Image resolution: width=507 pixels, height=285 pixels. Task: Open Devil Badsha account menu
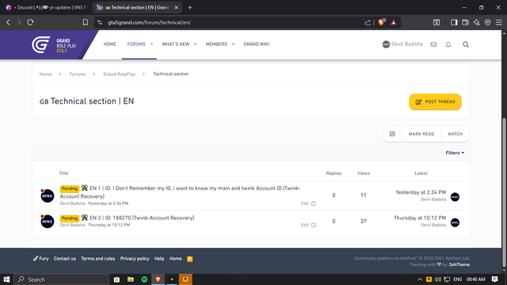click(402, 44)
